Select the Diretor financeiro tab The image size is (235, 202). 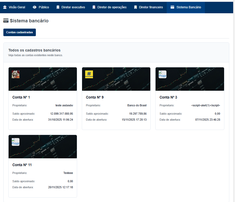pos(149,7)
